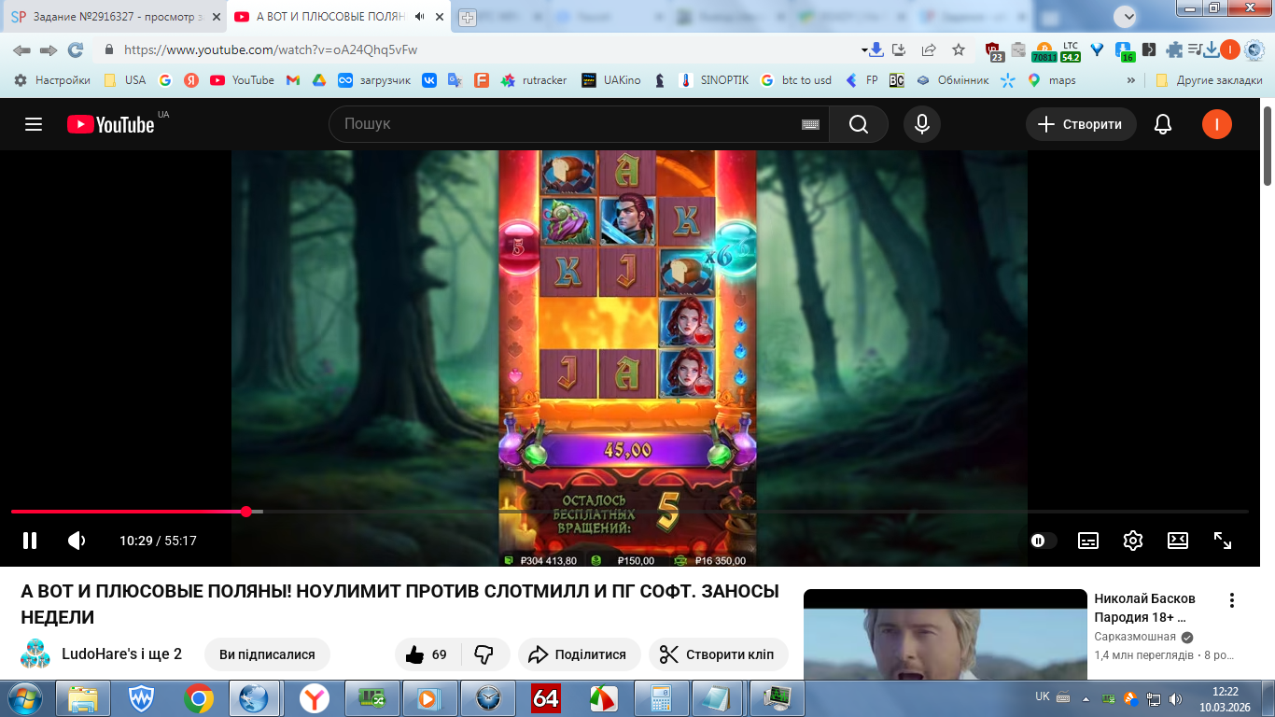Screen dimensions: 1275x717
Task: Open options menu for Николай Басков video
Action: click(1232, 600)
